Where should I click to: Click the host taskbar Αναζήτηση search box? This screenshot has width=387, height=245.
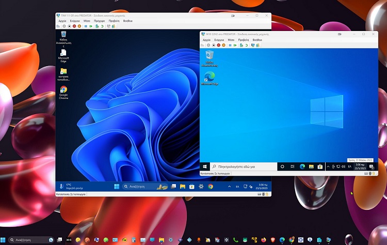pos(31,240)
